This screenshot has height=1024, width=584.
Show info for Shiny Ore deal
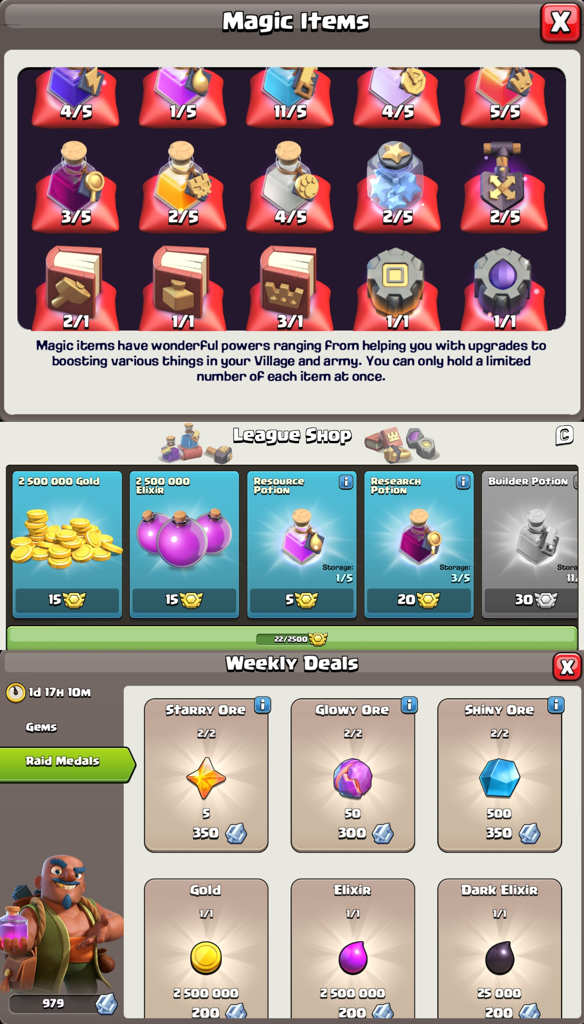click(x=556, y=705)
